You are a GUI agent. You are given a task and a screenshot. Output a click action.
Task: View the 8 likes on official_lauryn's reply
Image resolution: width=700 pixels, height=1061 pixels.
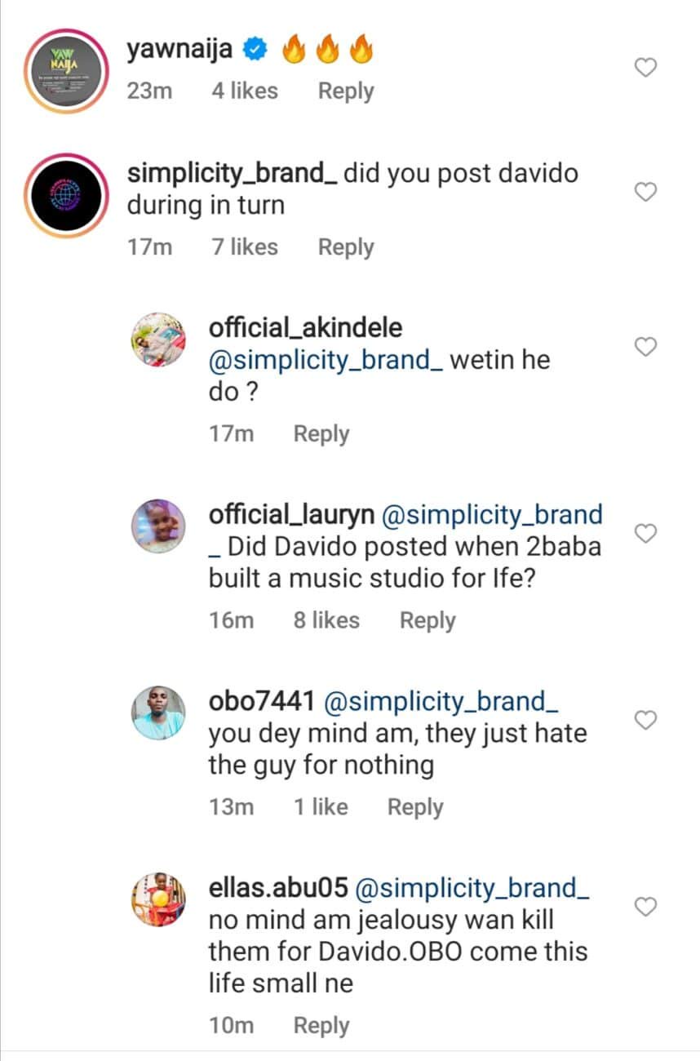tap(326, 620)
